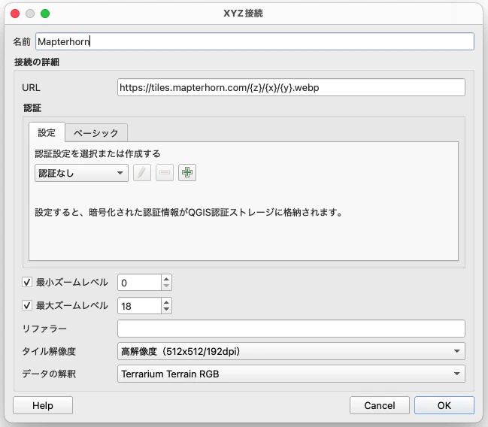The width and height of the screenshot is (488, 427).
Task: Increase the minimum zoom level spinner
Action: (x=166, y=279)
